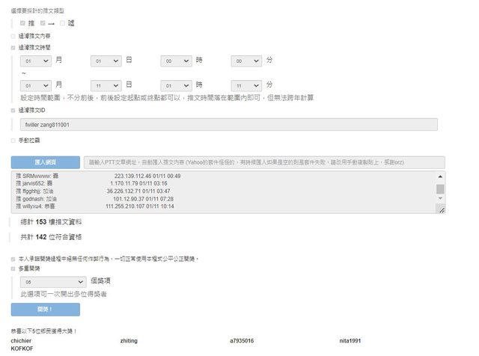Toggle the 過濾推文ID checkbox
The height and width of the screenshot is (356, 479).
13,110
